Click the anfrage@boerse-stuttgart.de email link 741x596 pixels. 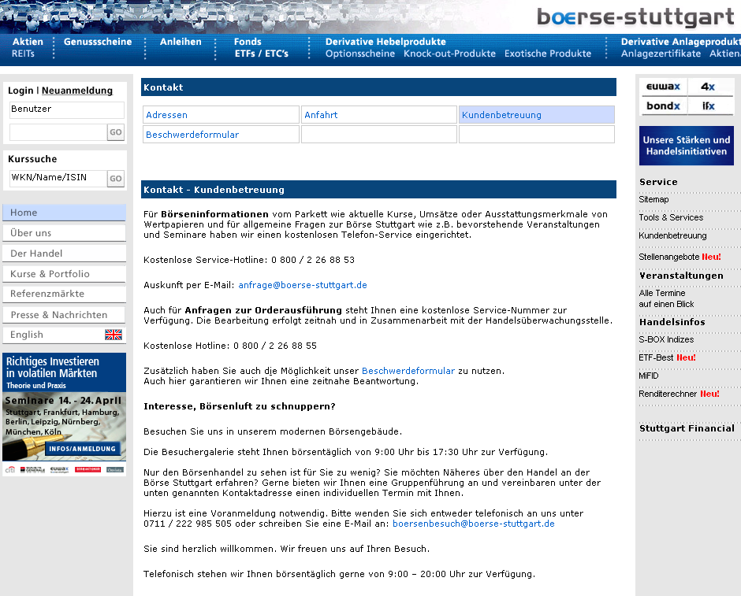303,285
